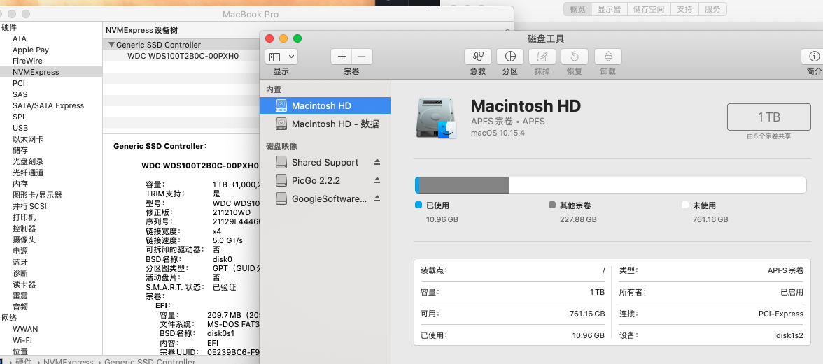Select WWAN under the network section

pos(25,329)
